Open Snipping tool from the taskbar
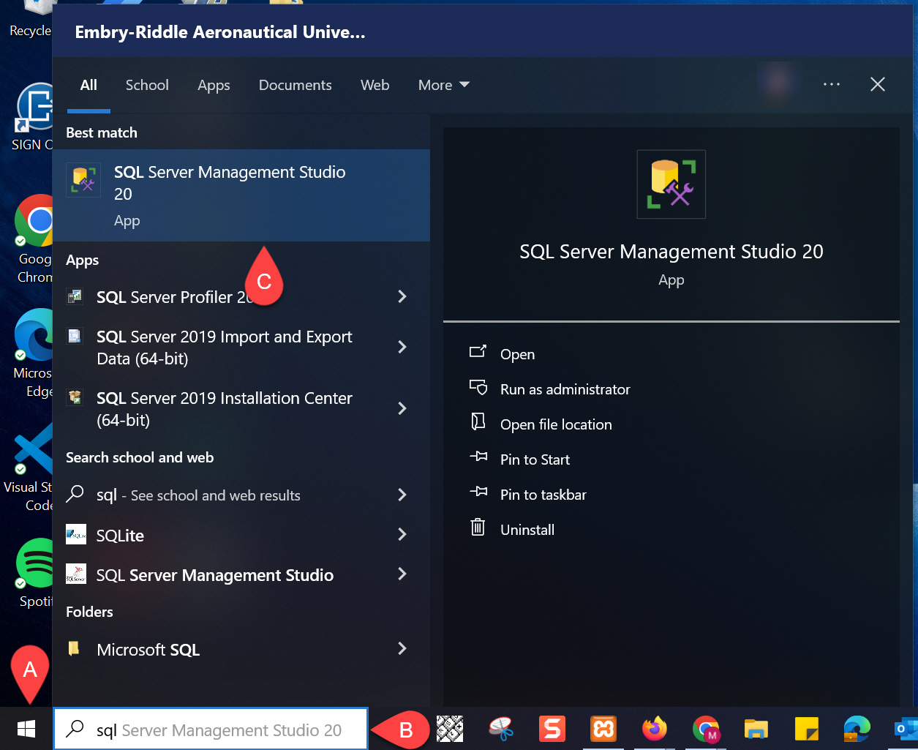Viewport: 918px width, 750px height. (x=501, y=729)
